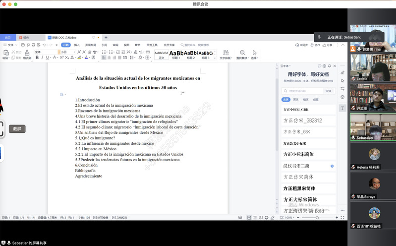
Task: Open the Review ribbon tab
Action: point(115,45)
